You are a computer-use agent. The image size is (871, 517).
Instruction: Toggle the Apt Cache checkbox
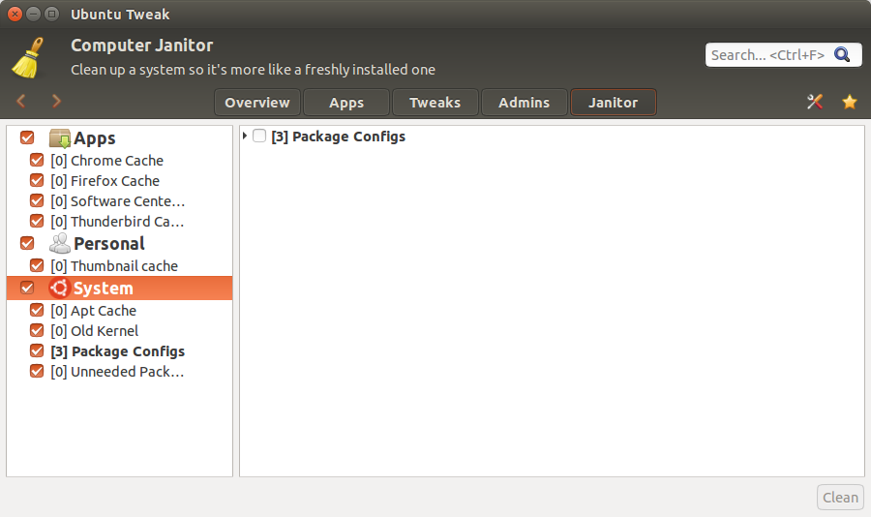pyautogui.click(x=37, y=310)
